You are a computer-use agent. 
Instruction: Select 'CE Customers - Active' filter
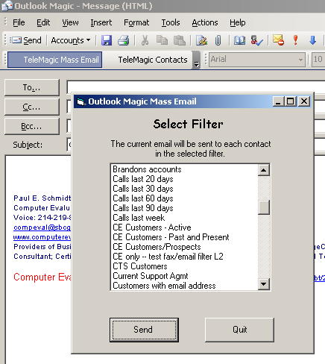[x=152, y=228]
